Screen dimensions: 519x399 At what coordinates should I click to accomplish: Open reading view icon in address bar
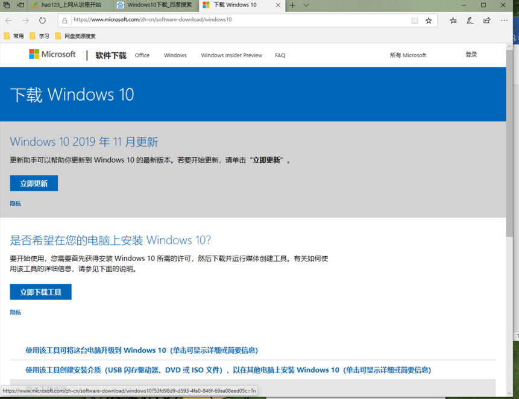point(414,21)
